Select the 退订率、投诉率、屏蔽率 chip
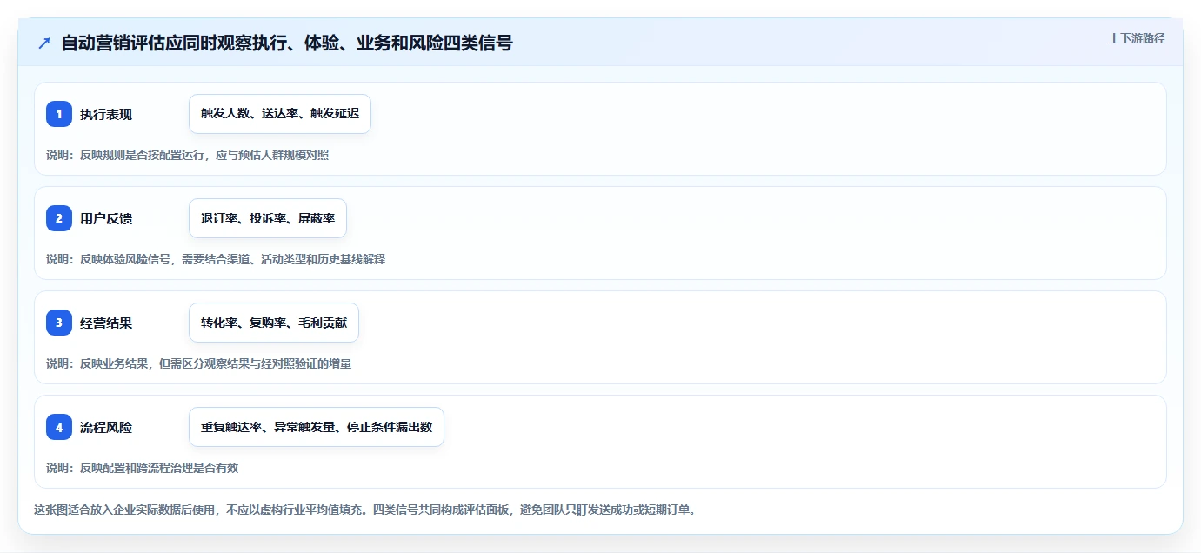This screenshot has height=553, width=1201. point(268,218)
